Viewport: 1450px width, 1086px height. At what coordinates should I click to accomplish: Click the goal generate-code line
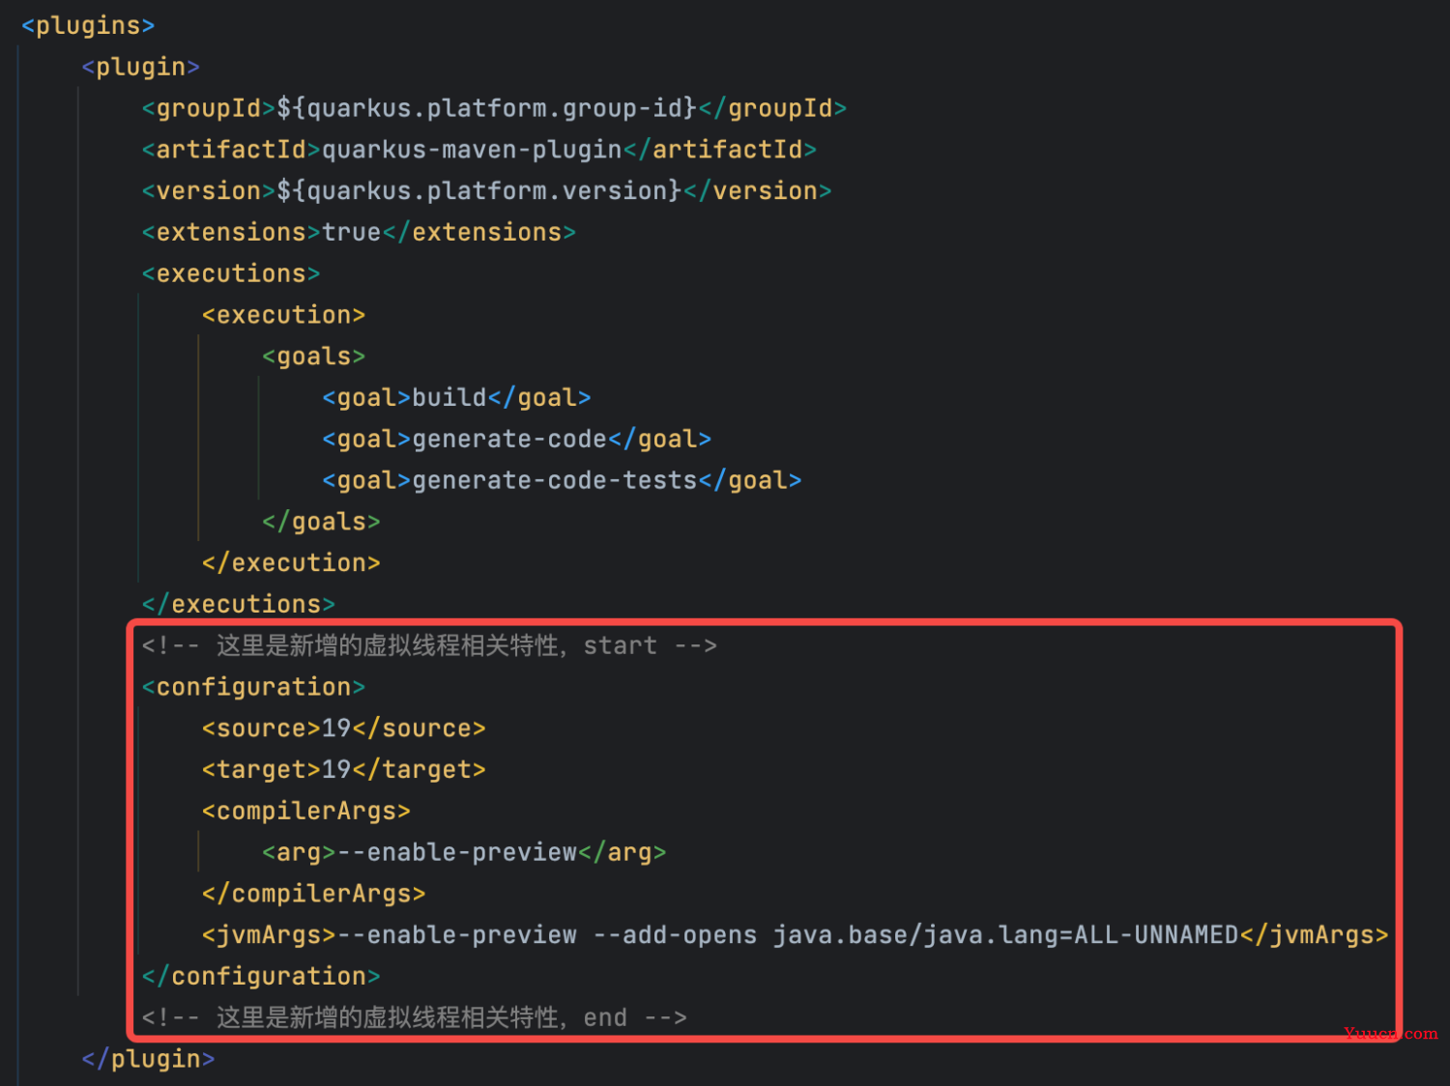click(516, 440)
